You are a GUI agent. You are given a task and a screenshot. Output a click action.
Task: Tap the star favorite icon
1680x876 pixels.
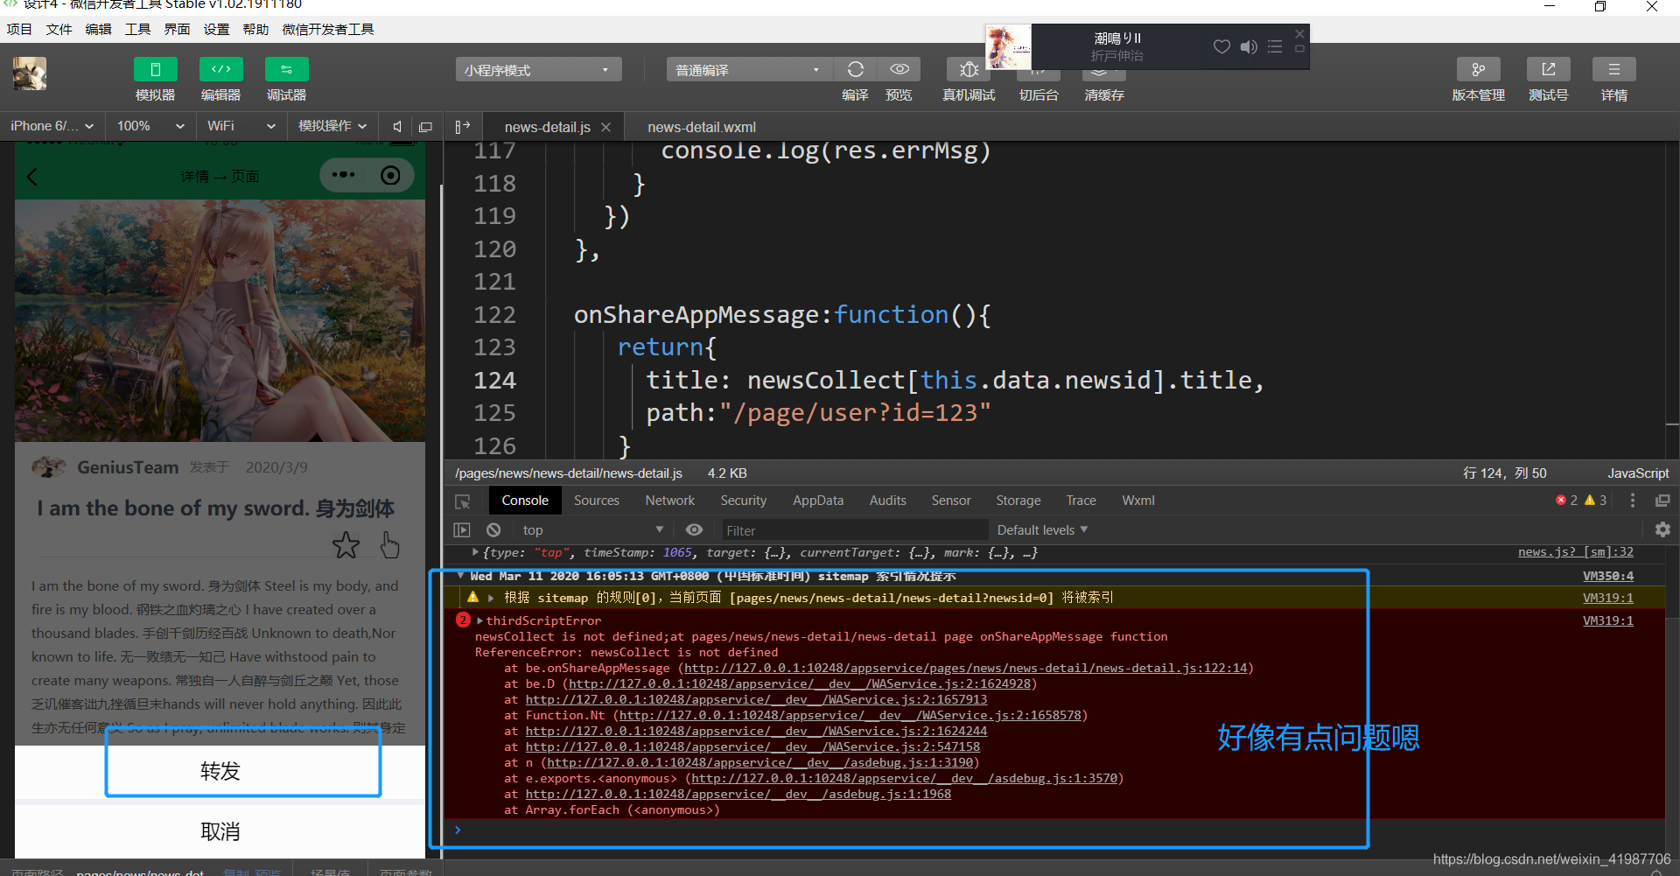tap(346, 545)
